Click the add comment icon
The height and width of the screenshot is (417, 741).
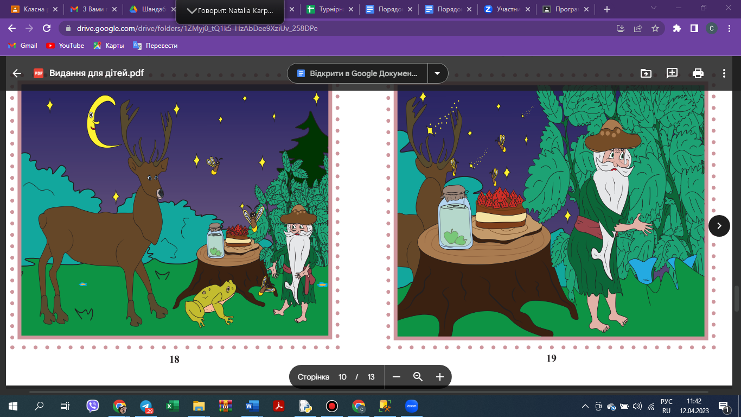(672, 73)
